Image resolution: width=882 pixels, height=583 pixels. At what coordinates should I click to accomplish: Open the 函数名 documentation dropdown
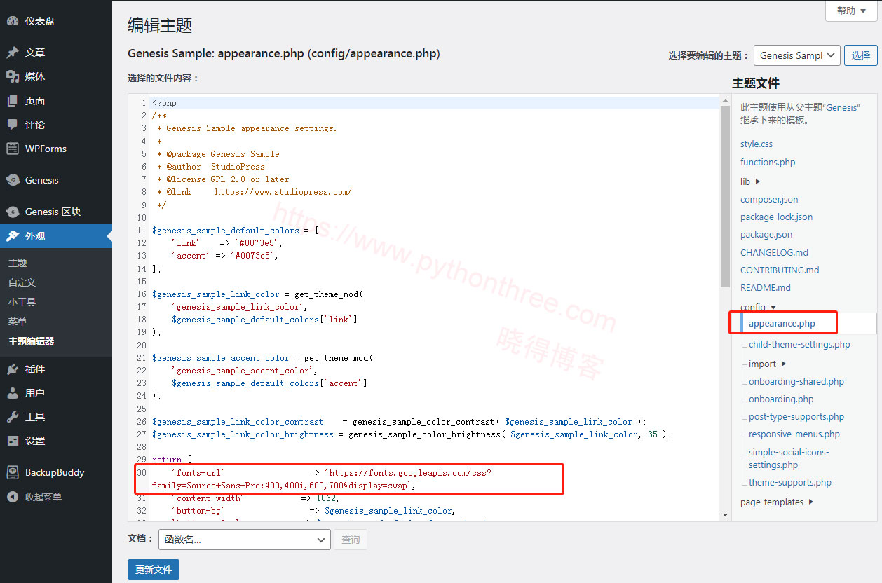click(245, 540)
